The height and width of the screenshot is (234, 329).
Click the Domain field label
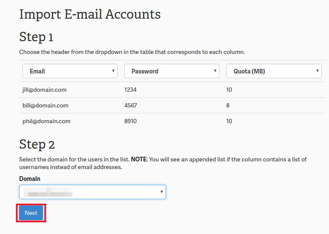tap(30, 179)
